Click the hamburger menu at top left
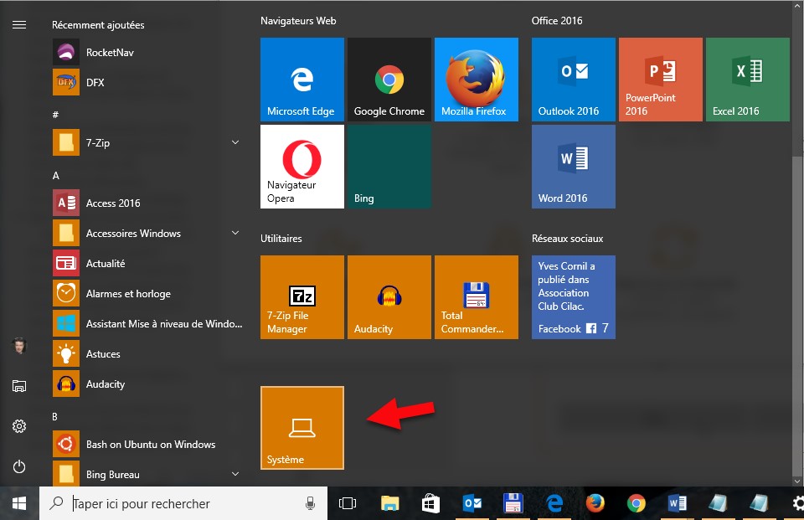Screen dimensions: 804x520 click(x=19, y=25)
